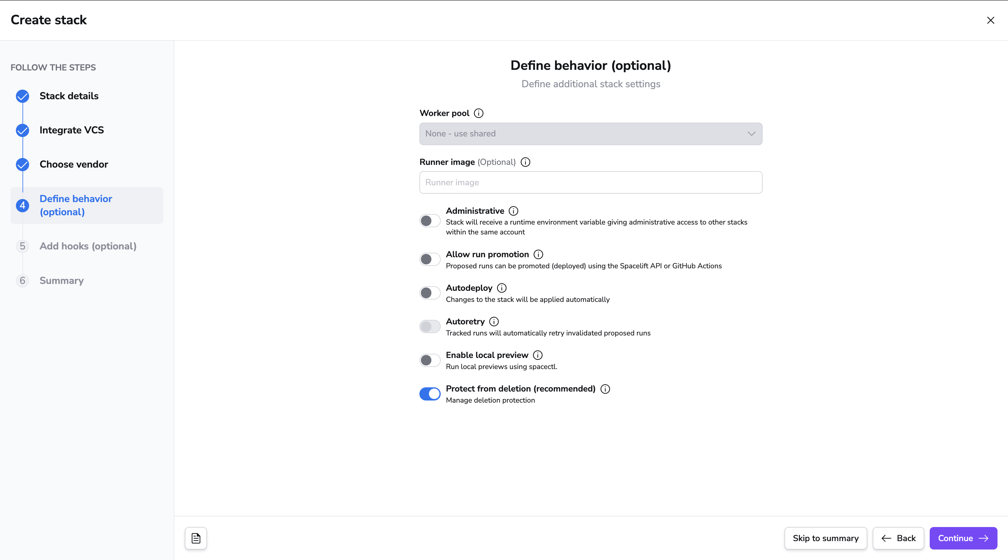The image size is (1008, 560).
Task: Go to the Stack details step
Action: click(x=69, y=96)
